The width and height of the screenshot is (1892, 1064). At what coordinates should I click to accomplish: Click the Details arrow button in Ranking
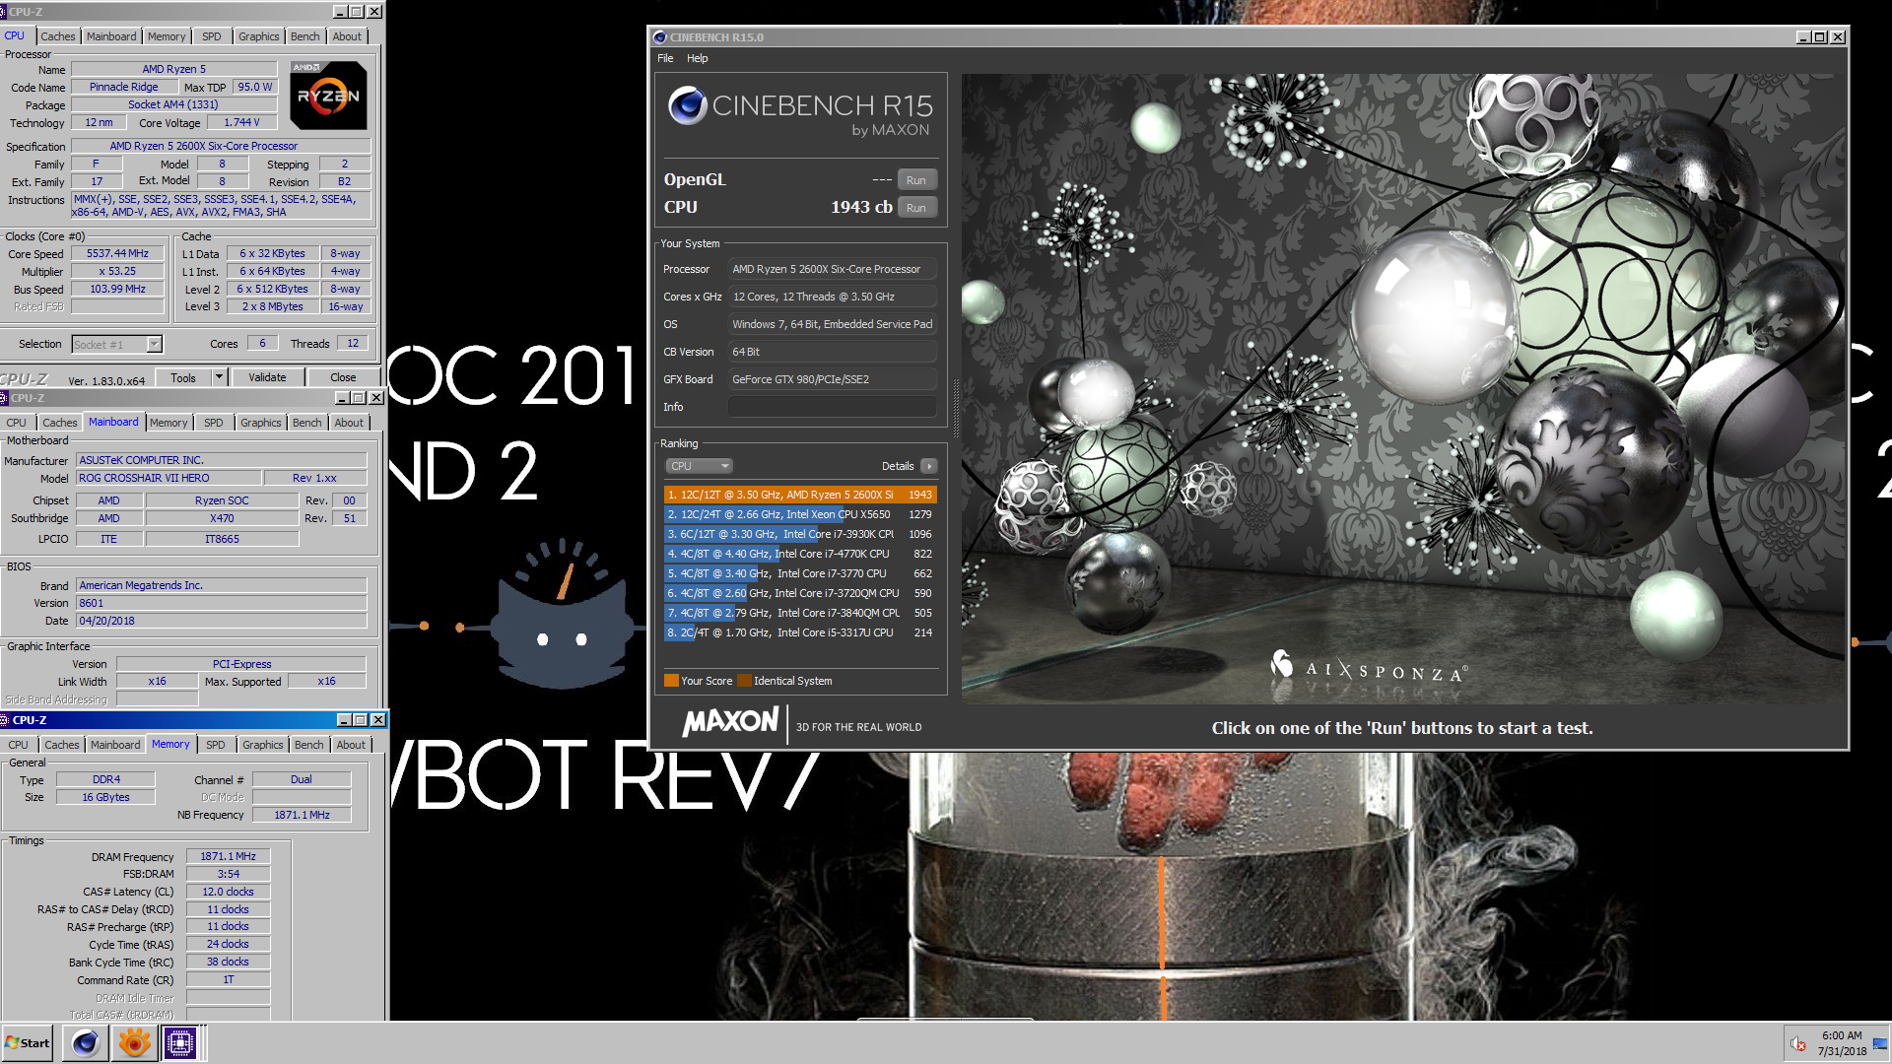[928, 466]
